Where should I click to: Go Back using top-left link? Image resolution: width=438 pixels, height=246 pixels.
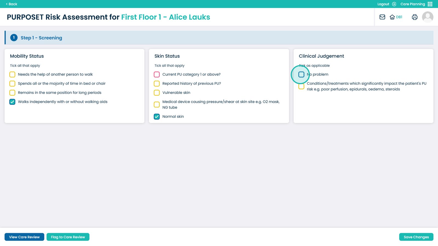coord(11,4)
